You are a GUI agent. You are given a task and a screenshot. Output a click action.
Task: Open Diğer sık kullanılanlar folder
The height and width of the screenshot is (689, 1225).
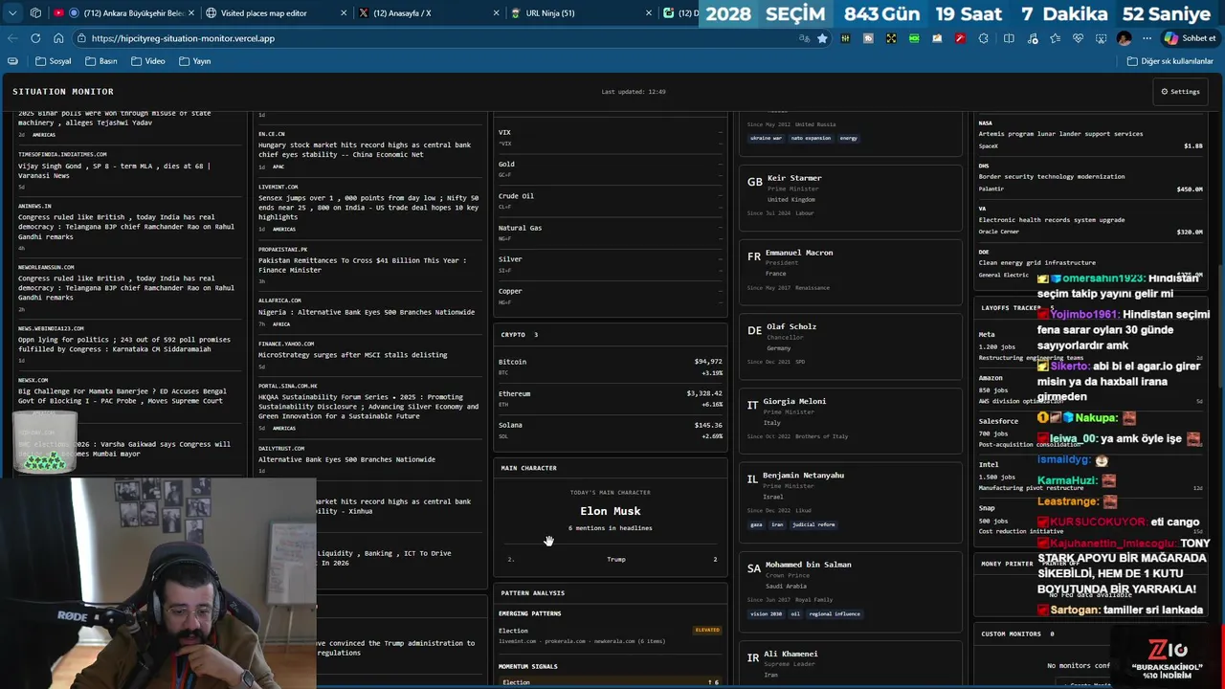click(1170, 61)
